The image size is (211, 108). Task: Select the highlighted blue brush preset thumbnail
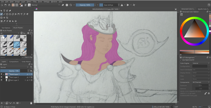click(17, 45)
